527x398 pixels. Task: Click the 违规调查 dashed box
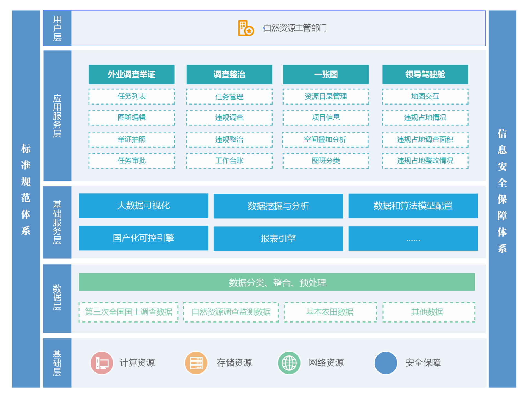coord(229,118)
